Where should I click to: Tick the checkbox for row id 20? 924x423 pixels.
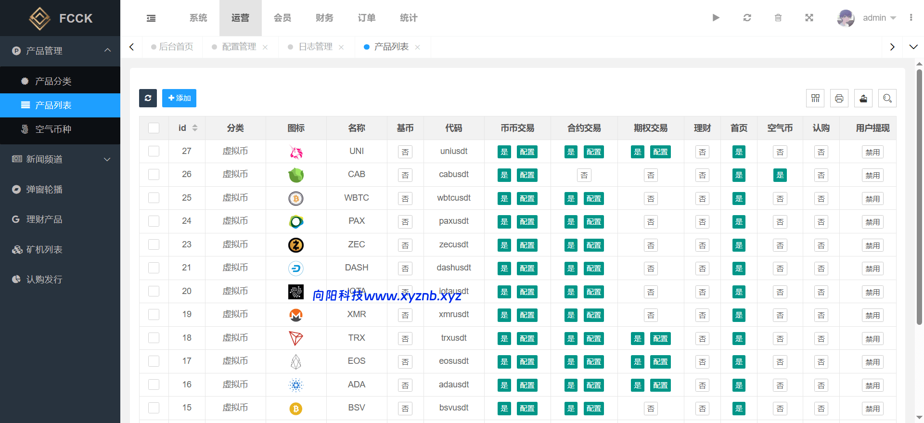(154, 291)
